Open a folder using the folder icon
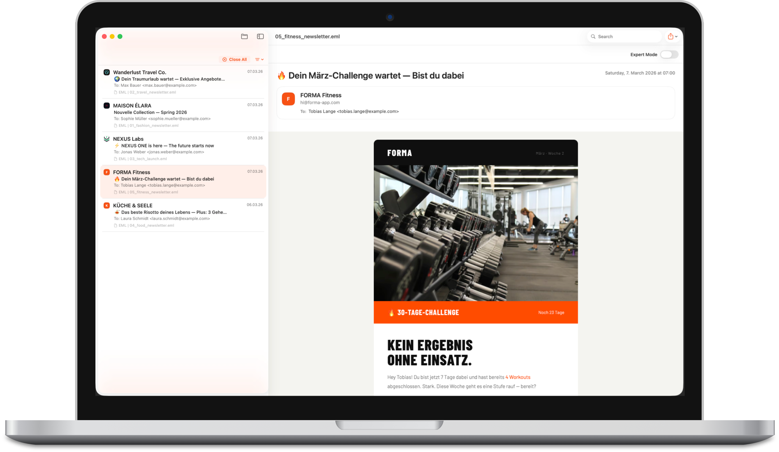This screenshot has height=452, width=779. (x=245, y=36)
